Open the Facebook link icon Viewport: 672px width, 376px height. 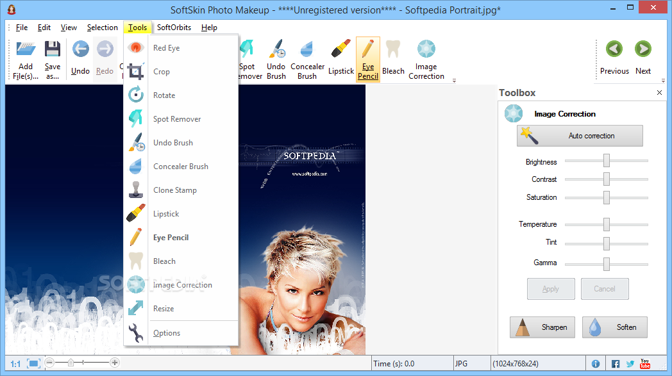616,364
